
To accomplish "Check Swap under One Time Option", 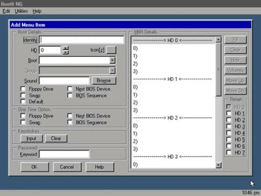I will click(23, 122).
